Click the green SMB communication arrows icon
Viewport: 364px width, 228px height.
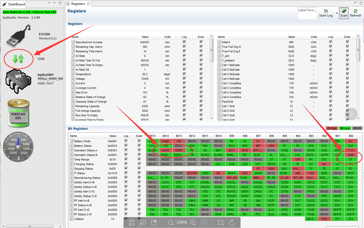click(x=18, y=59)
